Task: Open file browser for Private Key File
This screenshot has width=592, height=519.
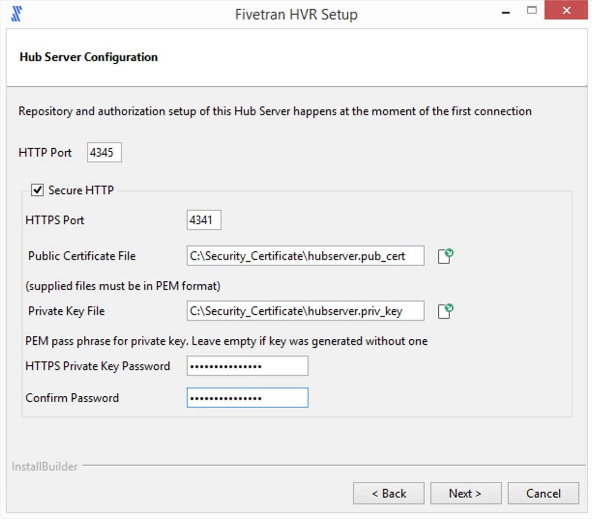Action: pyautogui.click(x=444, y=311)
